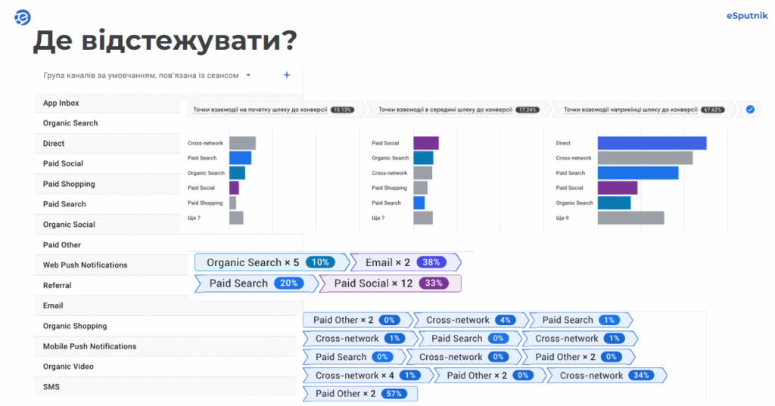This screenshot has width=775, height=406.
Task: Click the Direct bar in late touchpoints chart
Action: [x=651, y=143]
